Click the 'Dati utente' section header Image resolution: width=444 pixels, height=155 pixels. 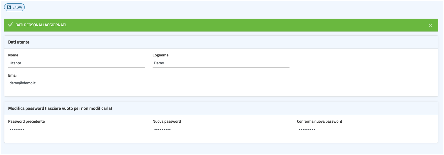[19, 42]
